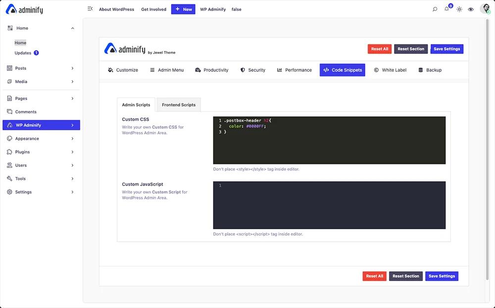The width and height of the screenshot is (495, 308).
Task: Click the Adminify by Jewel Theme panel logo
Action: (x=140, y=49)
